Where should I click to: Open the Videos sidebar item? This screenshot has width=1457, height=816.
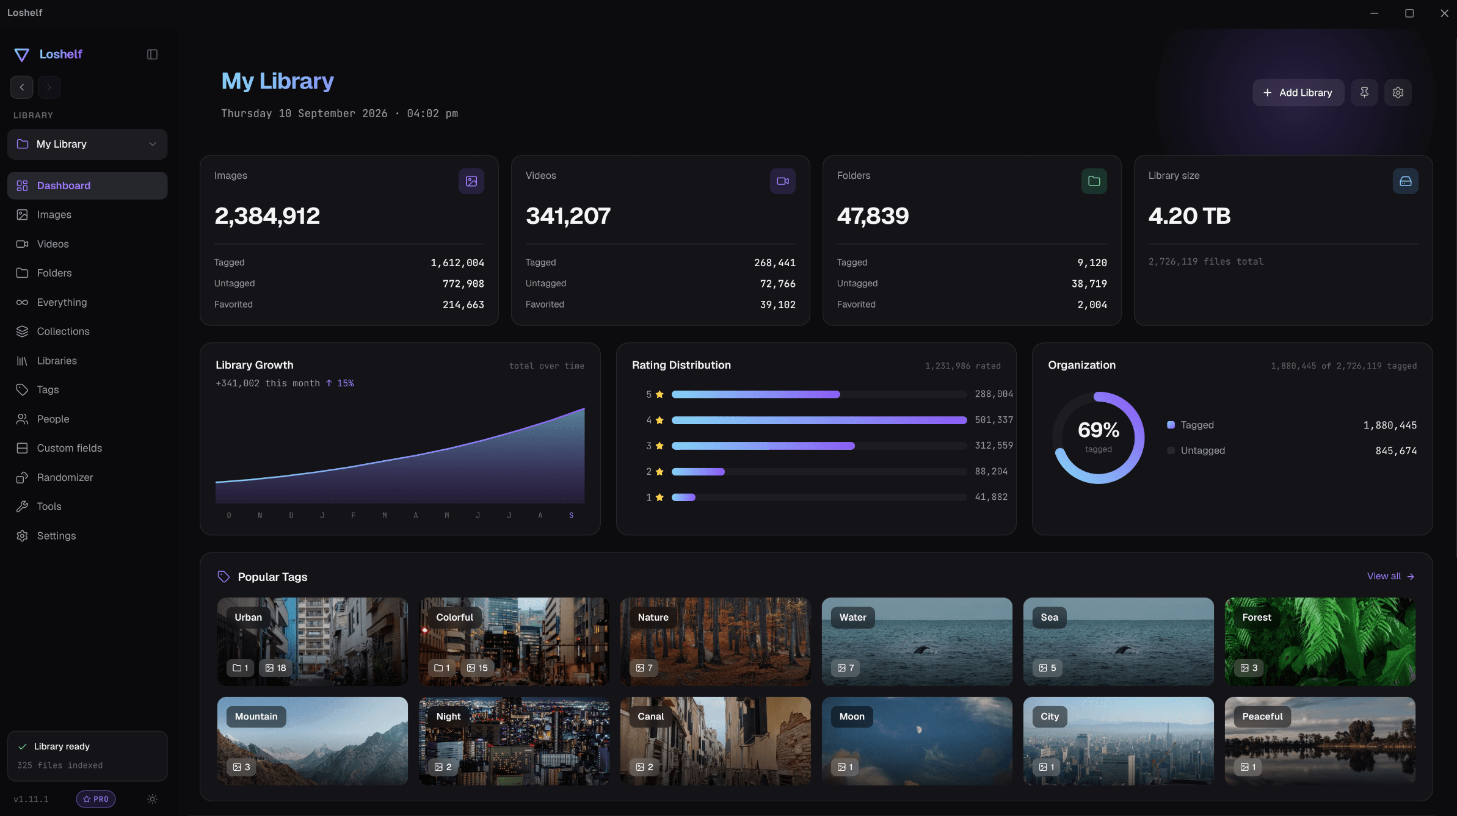click(87, 244)
